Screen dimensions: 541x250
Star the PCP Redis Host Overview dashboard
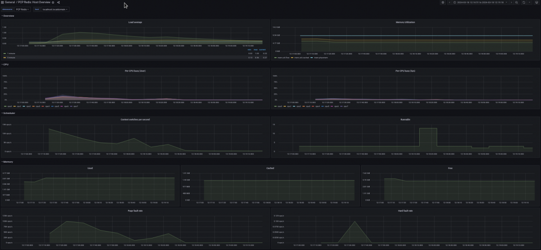53,2
